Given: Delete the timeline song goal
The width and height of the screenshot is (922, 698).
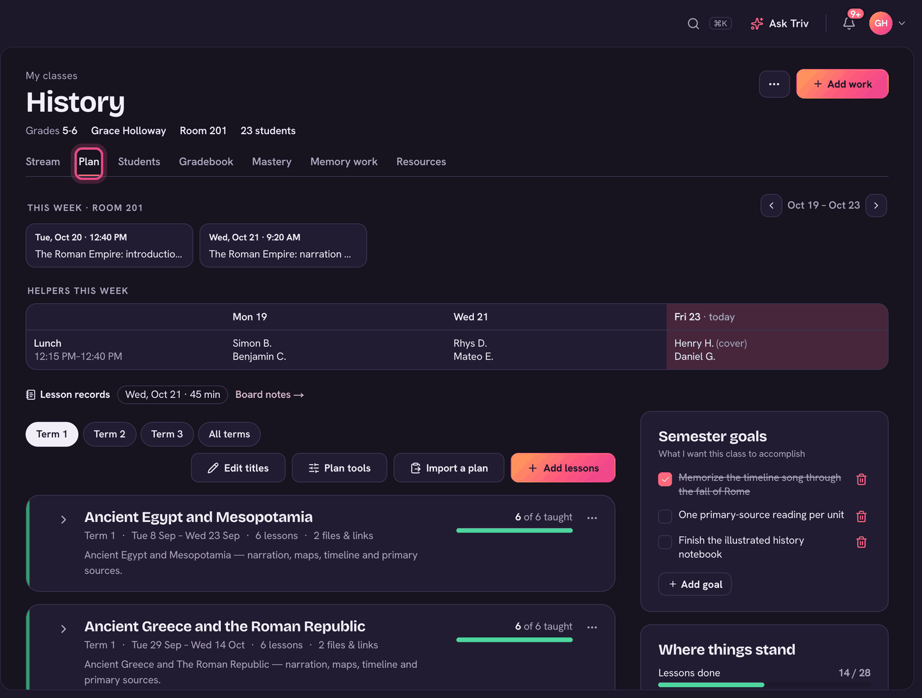Looking at the screenshot, I should (x=862, y=479).
